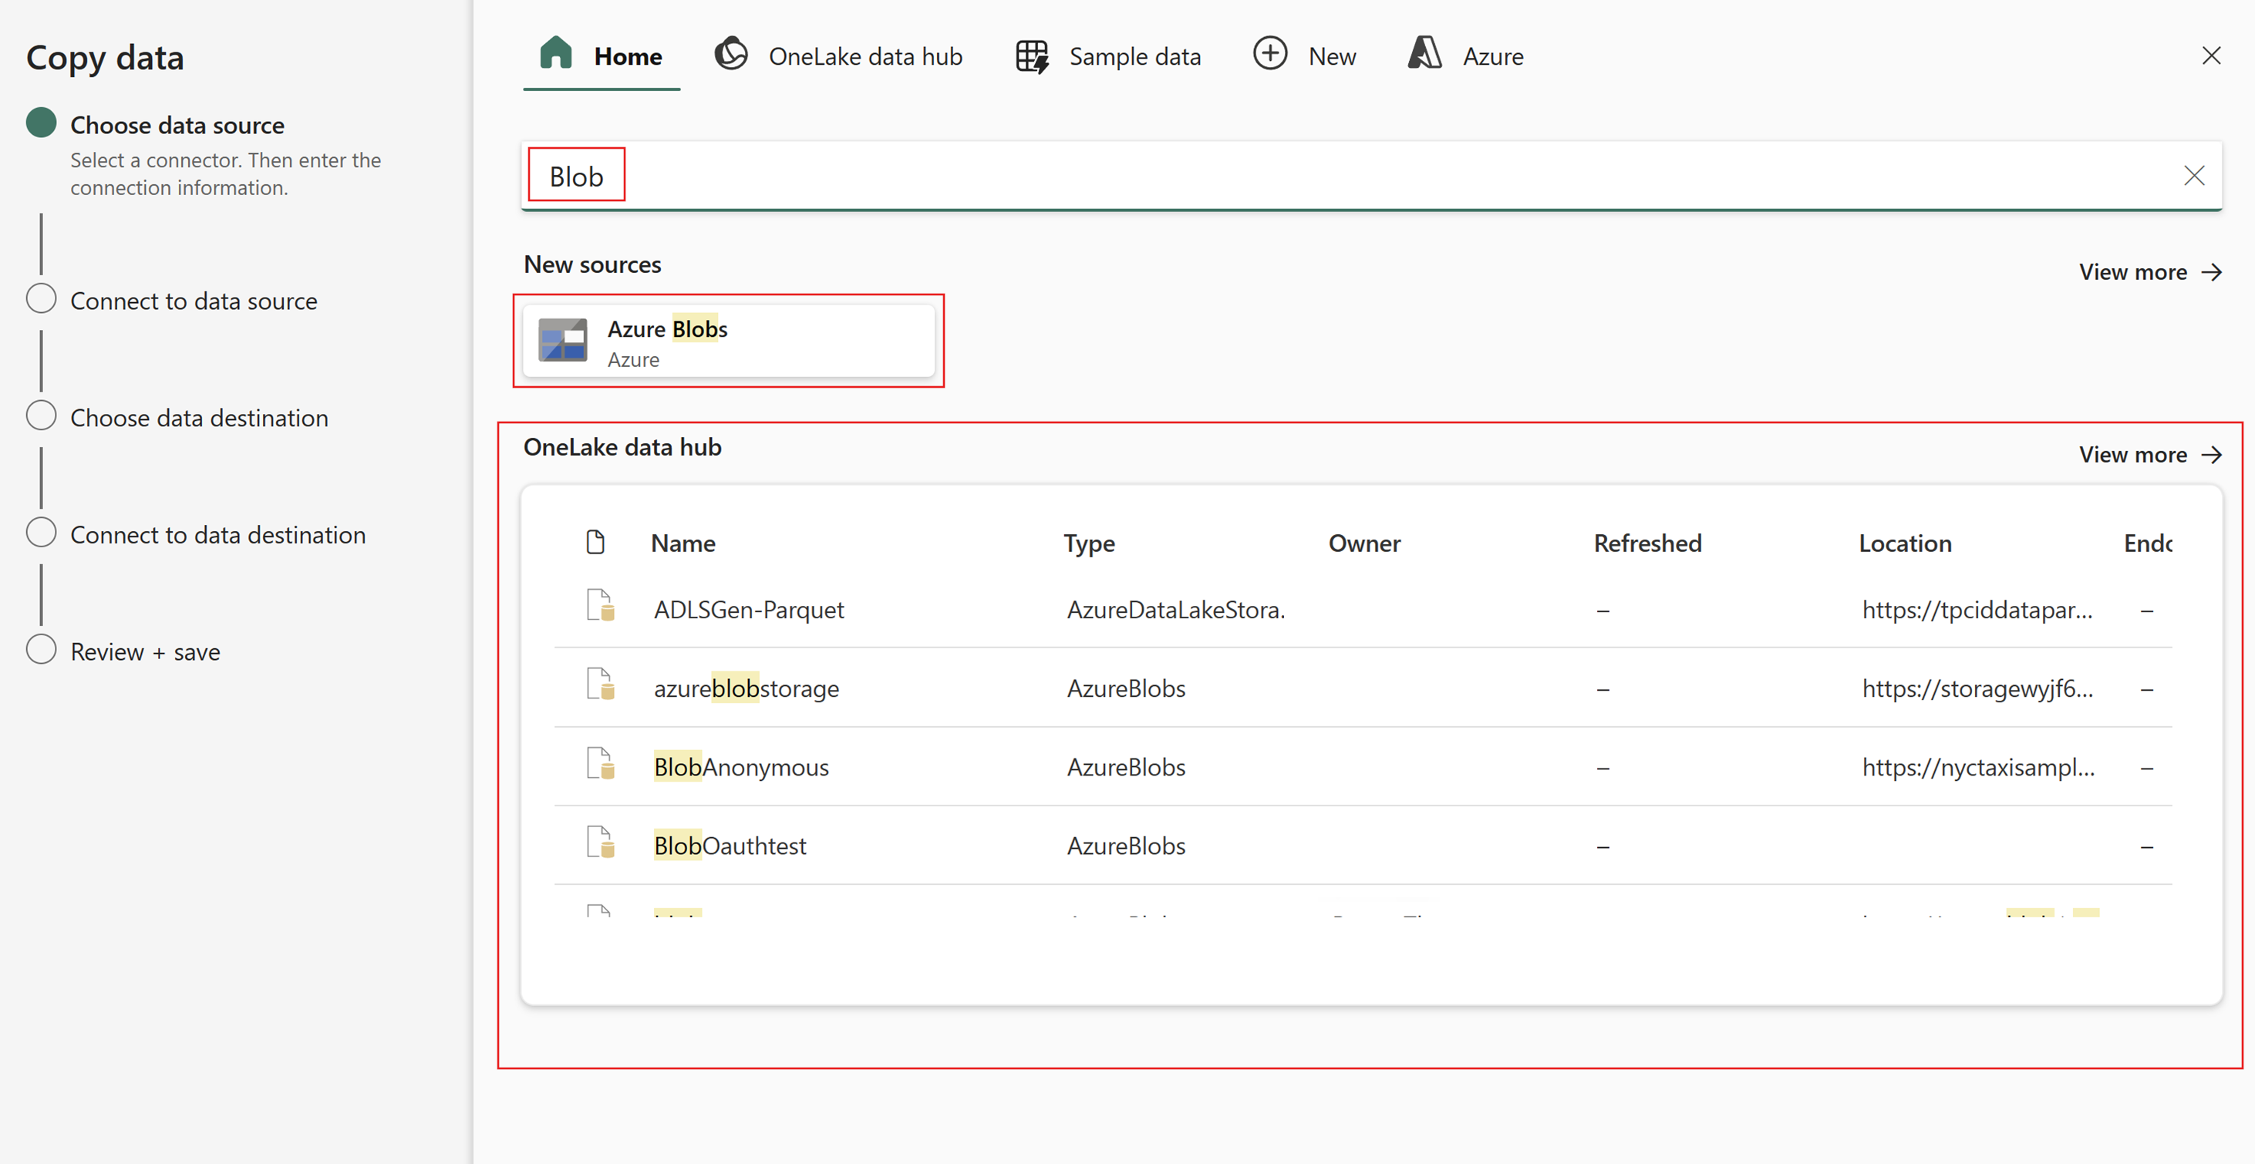This screenshot has height=1164, width=2255.
Task: View more New sources
Action: (x=2150, y=272)
